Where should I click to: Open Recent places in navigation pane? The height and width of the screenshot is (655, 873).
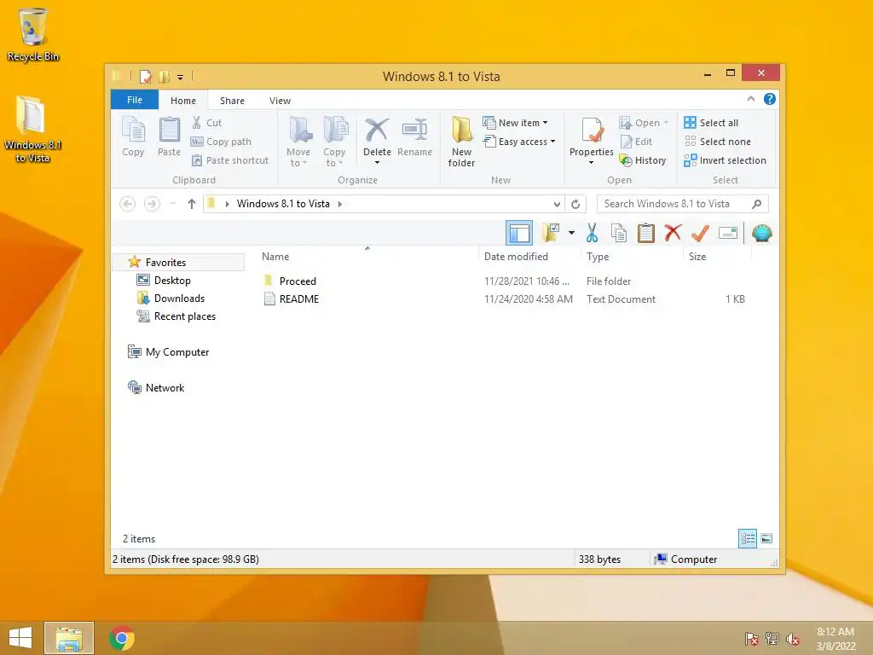tap(176, 316)
